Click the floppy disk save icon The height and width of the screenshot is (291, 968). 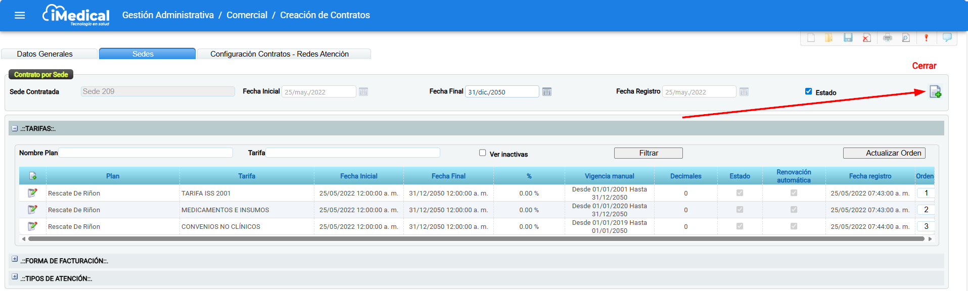click(848, 38)
